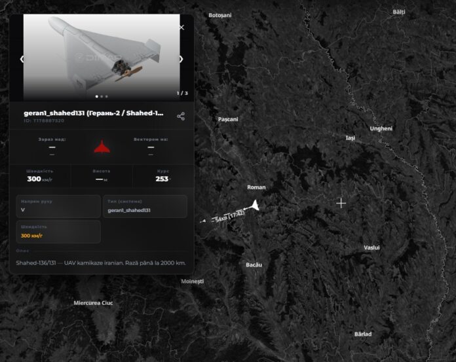Image resolution: width=456 pixels, height=362 pixels.
Task: Click the Bacău city label
Action: (x=254, y=265)
